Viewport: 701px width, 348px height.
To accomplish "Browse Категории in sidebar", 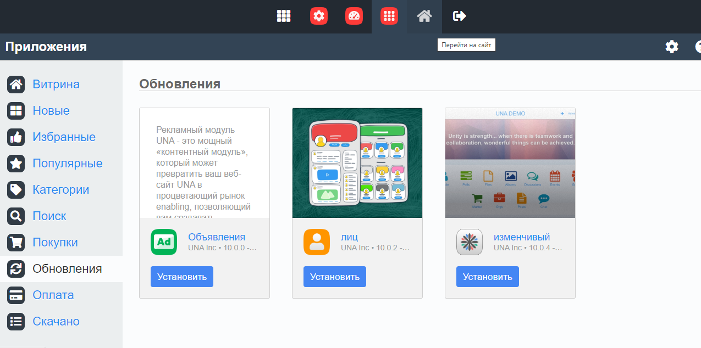I will (x=60, y=190).
